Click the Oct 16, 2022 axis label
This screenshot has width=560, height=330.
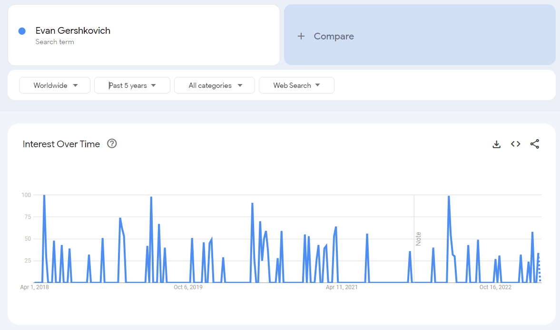click(x=495, y=287)
